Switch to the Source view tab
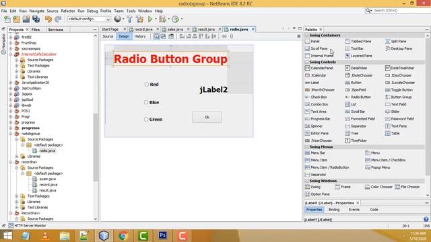The image size is (431, 242). 108,36
